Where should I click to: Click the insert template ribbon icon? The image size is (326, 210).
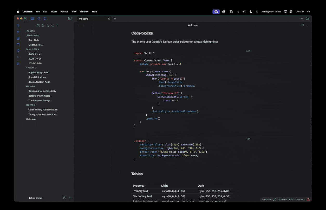pyautogui.click(x=18, y=51)
